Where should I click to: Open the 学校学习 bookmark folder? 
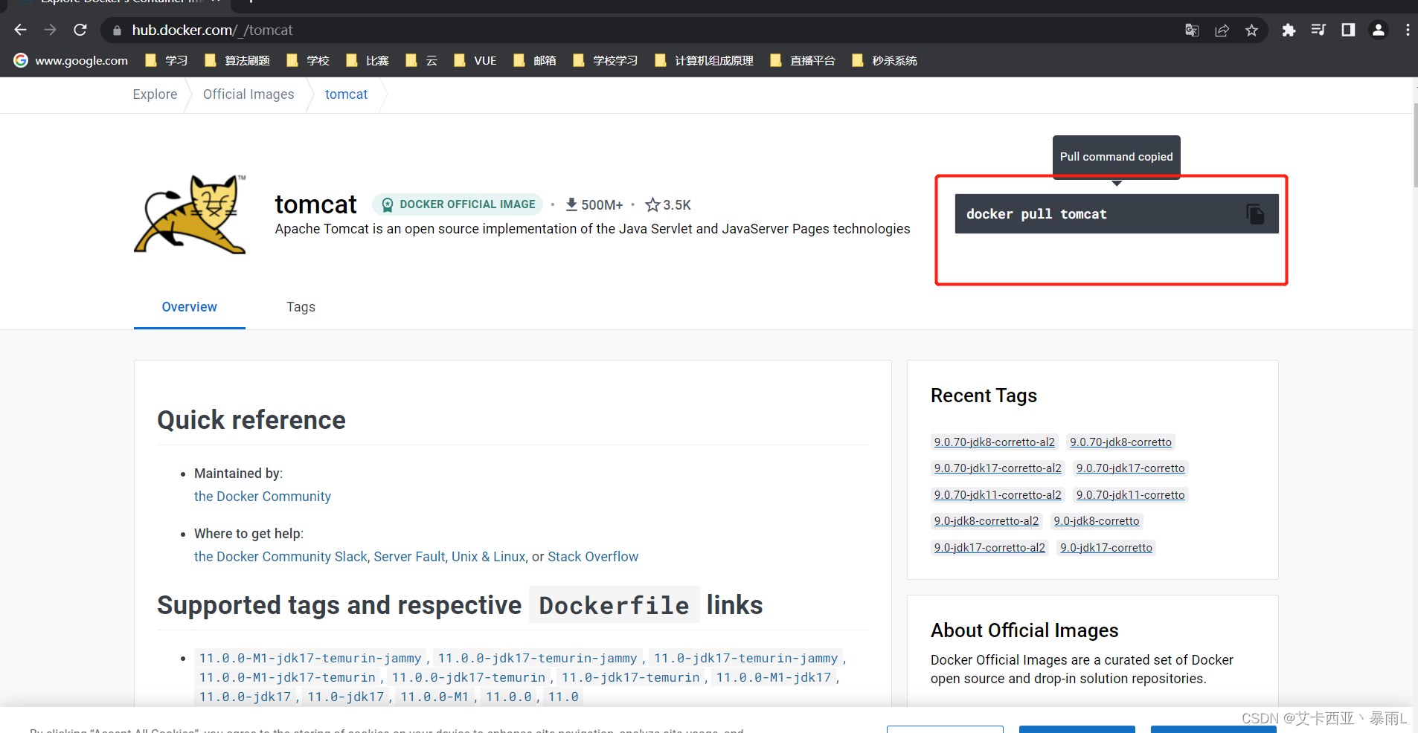pyautogui.click(x=606, y=60)
